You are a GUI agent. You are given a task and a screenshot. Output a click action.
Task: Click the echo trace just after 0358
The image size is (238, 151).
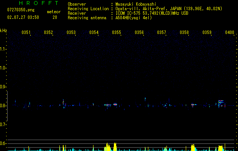point(193,105)
